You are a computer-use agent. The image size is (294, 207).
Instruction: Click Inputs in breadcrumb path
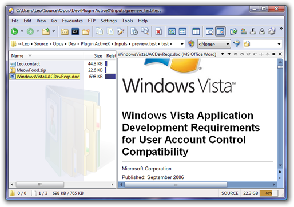(x=121, y=44)
